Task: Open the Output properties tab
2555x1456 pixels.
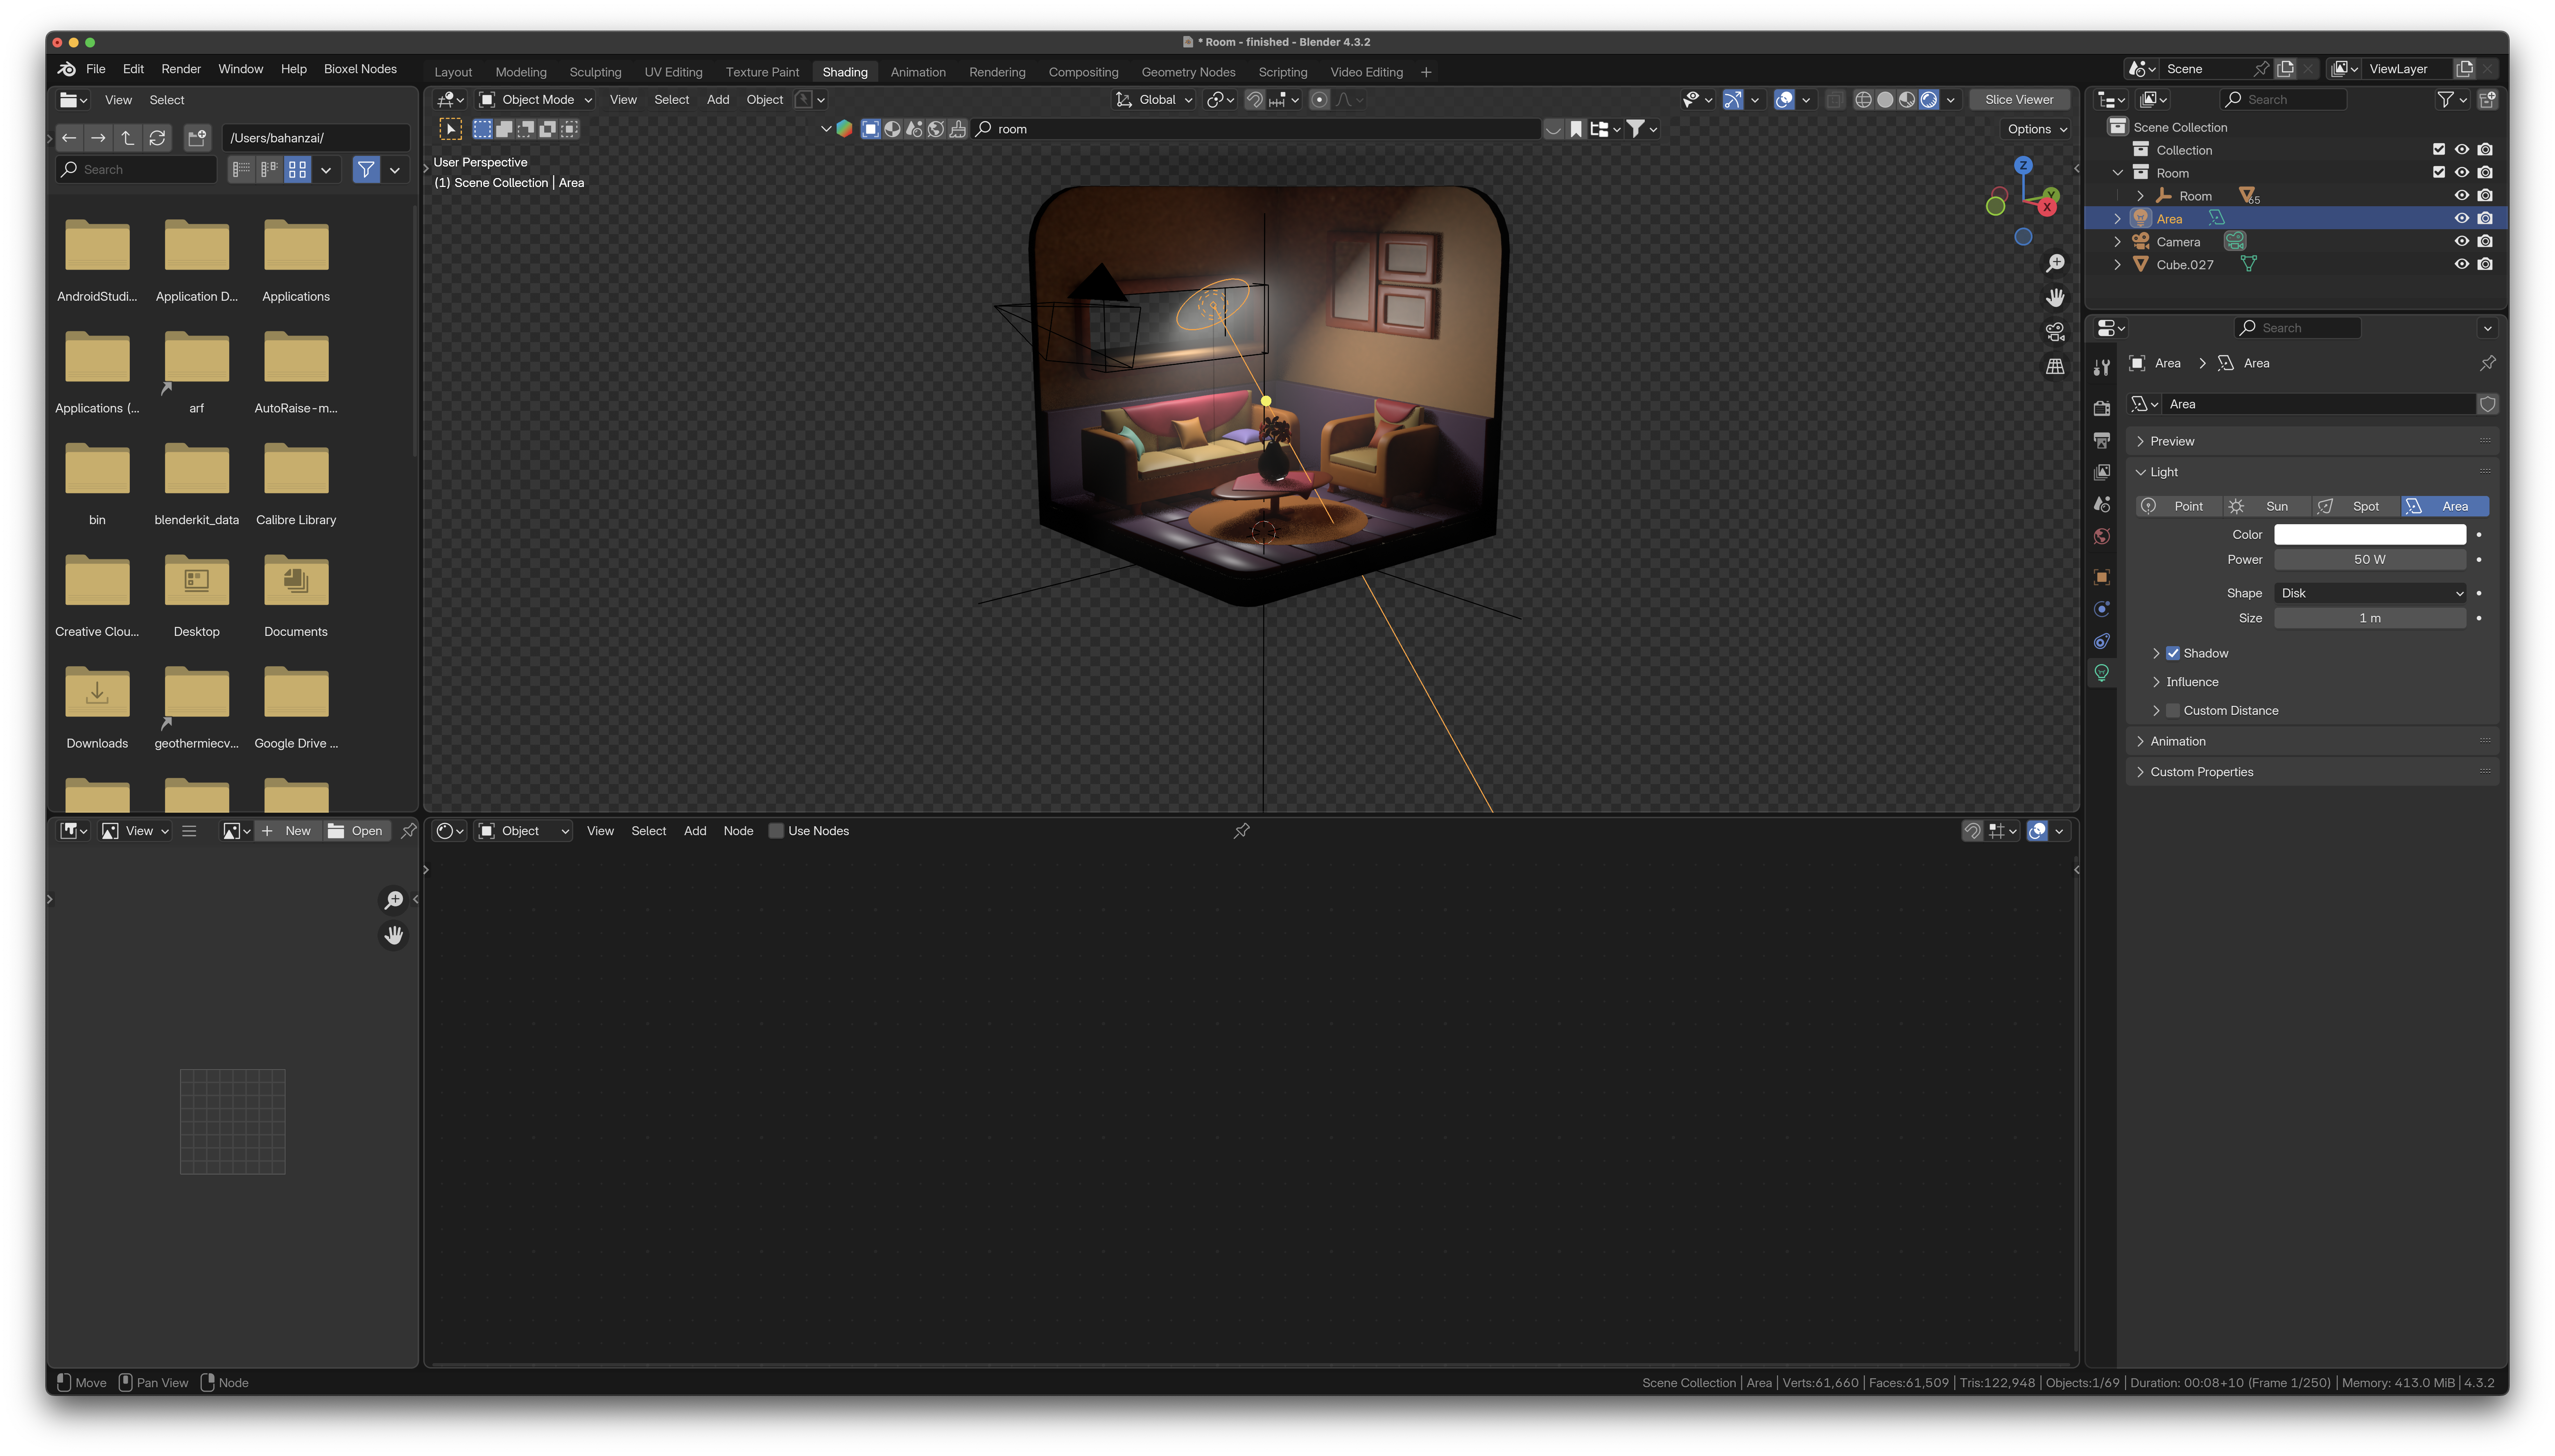Action: pos(2102,440)
